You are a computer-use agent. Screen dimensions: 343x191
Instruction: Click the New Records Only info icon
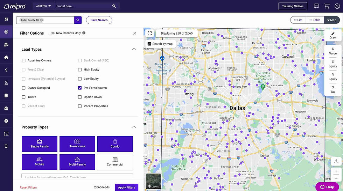click(84, 33)
